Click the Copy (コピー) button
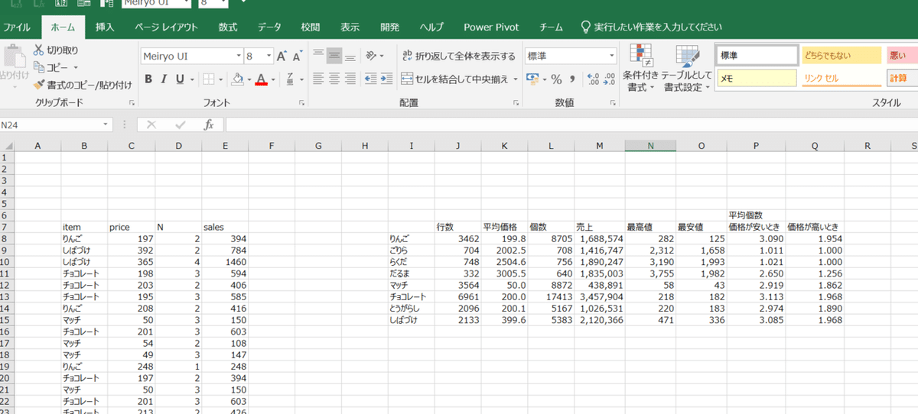Image resolution: width=918 pixels, height=414 pixels. 52,67
